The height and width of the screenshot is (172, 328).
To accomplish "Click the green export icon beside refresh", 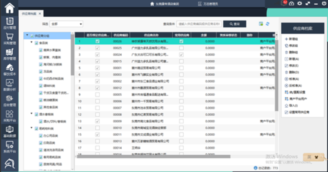I will click(261, 24).
